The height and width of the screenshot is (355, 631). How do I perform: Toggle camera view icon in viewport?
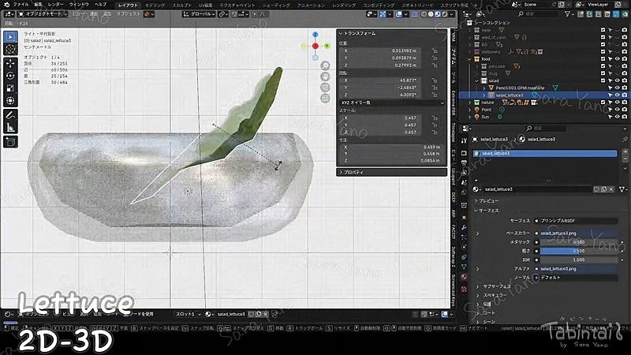point(325,88)
